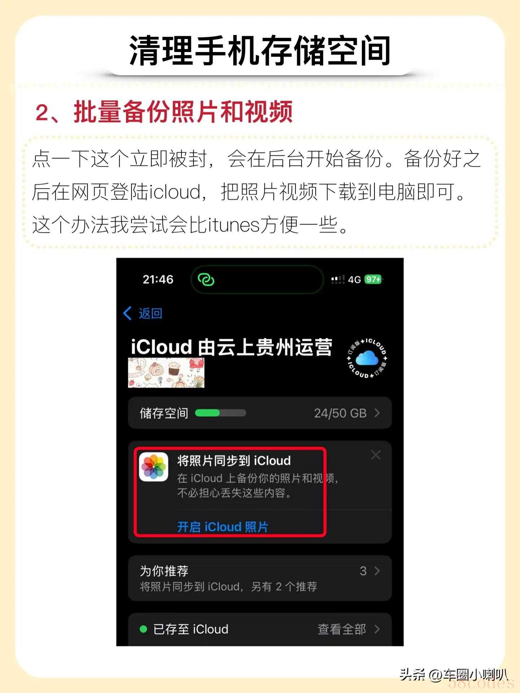Tap the Photos app flower icon
The height and width of the screenshot is (693, 520).
coord(154,467)
